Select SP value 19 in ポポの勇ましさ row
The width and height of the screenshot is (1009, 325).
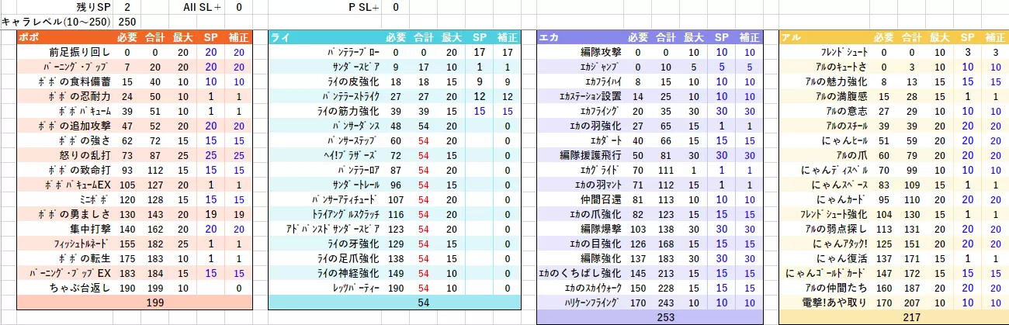click(210, 214)
